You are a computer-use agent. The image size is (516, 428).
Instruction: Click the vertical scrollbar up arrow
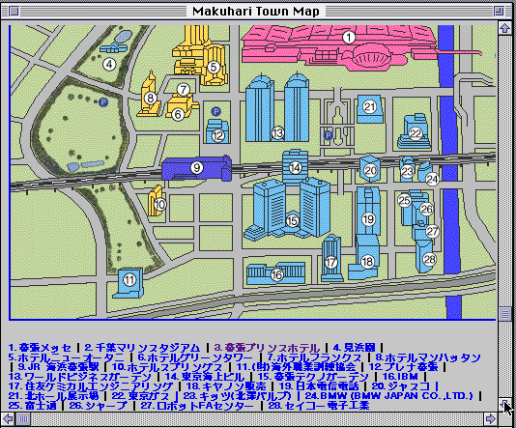(x=504, y=28)
